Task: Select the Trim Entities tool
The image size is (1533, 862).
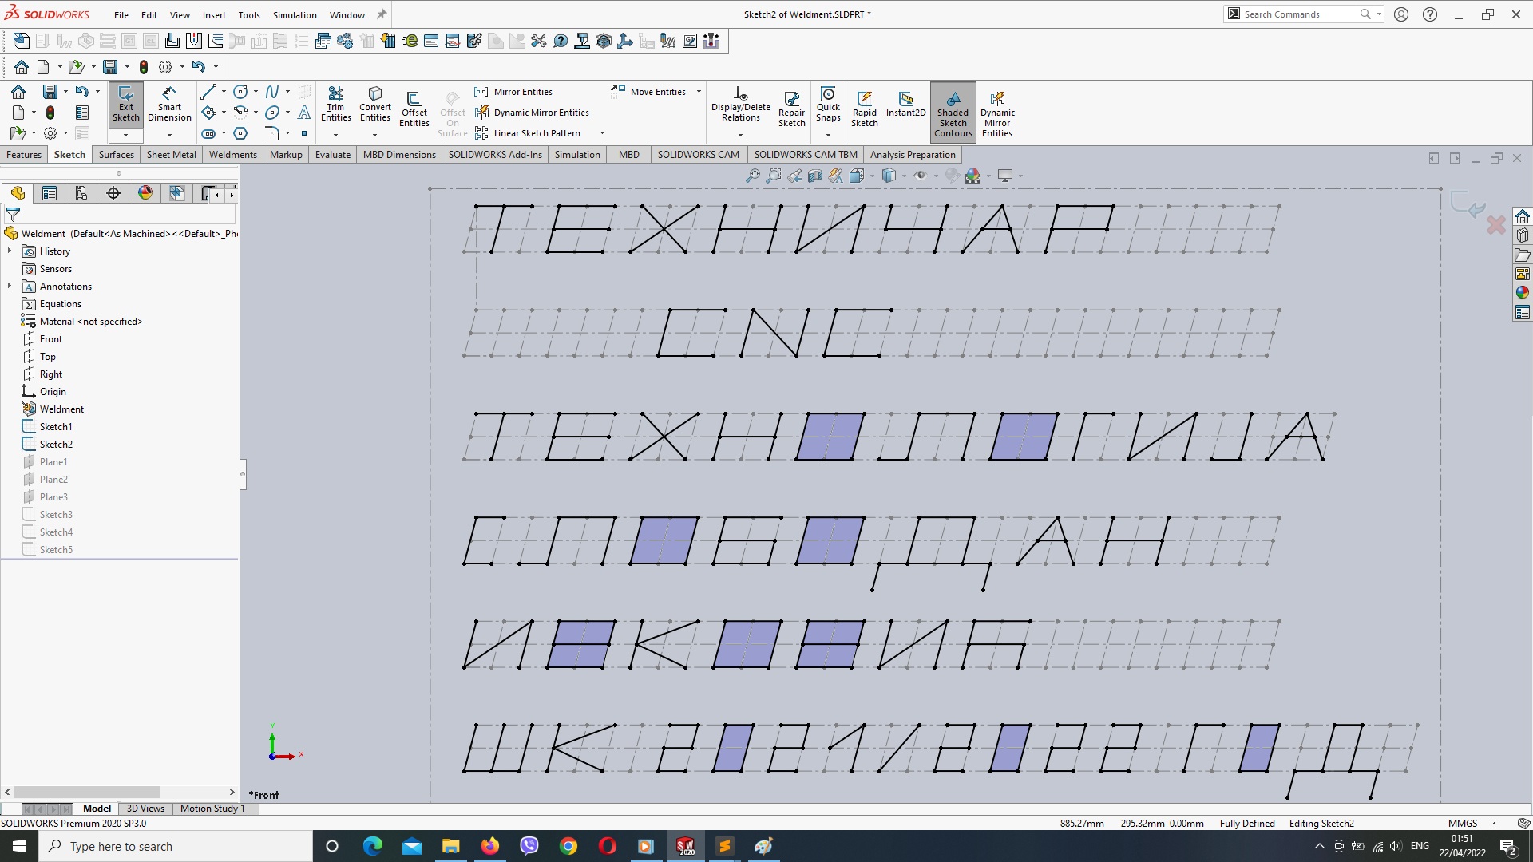Action: pyautogui.click(x=335, y=105)
